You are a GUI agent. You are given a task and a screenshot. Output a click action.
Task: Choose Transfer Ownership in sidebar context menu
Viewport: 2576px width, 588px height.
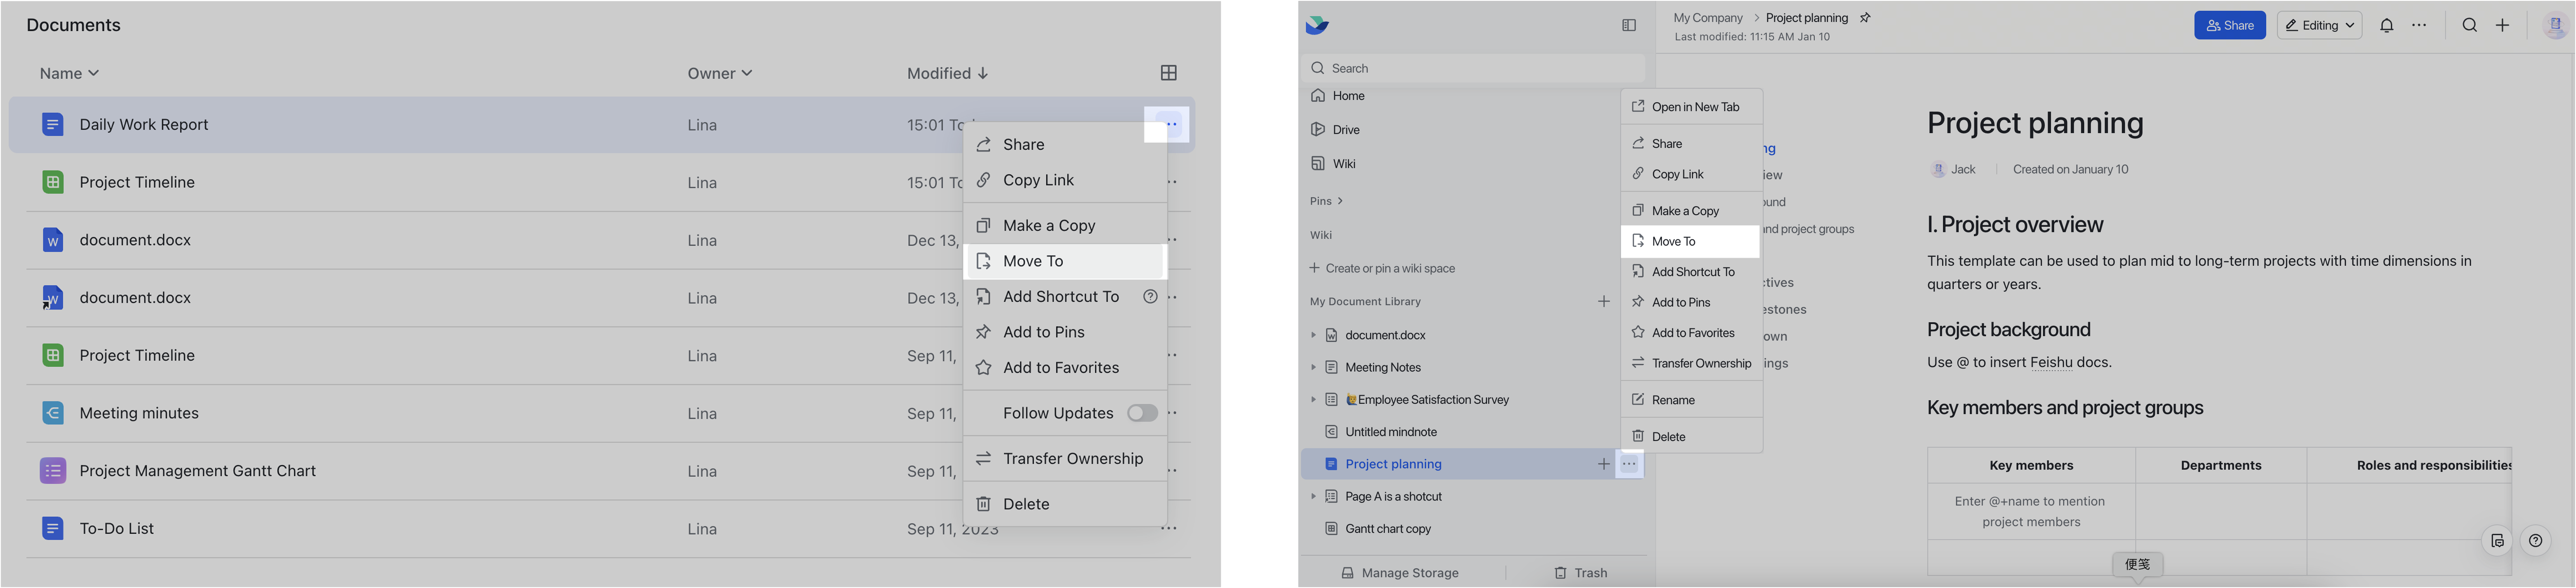tap(1691, 363)
